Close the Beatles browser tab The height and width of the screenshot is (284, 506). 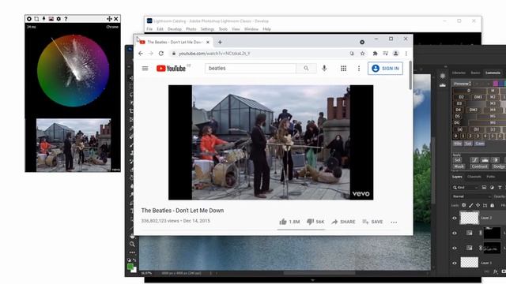[x=208, y=42]
